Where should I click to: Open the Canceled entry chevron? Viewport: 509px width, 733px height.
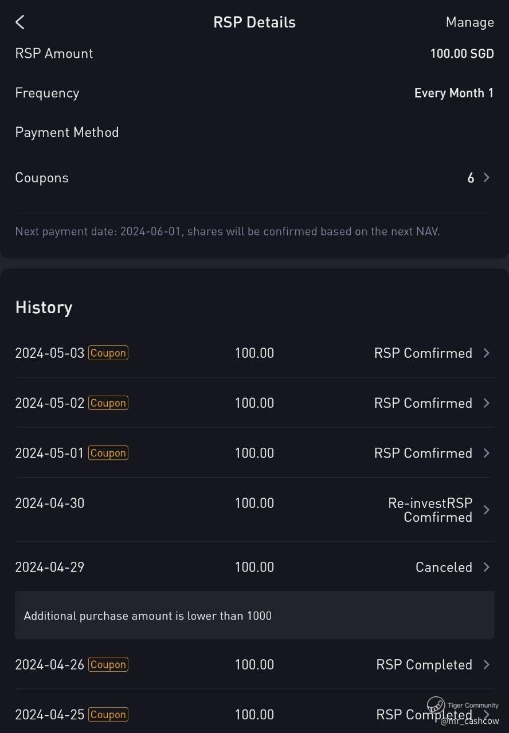coord(486,567)
